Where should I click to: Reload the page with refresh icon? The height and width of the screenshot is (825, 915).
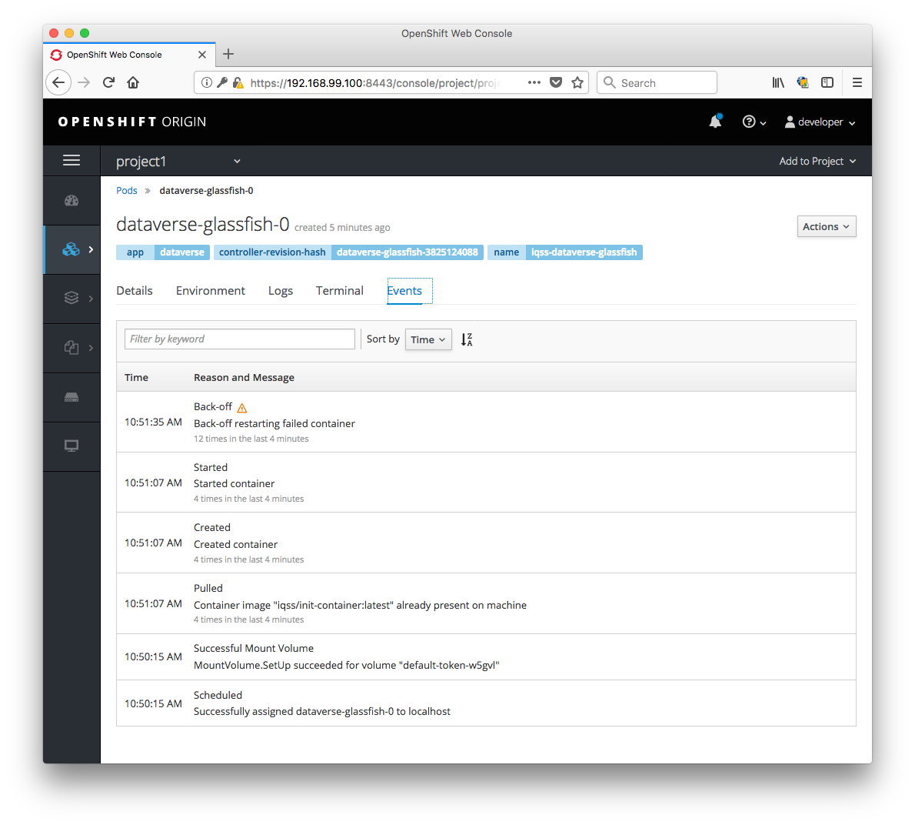pos(108,82)
